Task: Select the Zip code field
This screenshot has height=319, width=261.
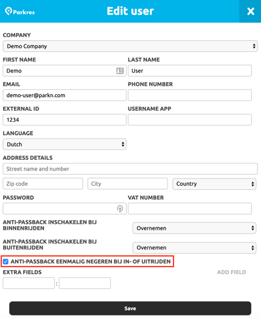Action: pyautogui.click(x=43, y=184)
